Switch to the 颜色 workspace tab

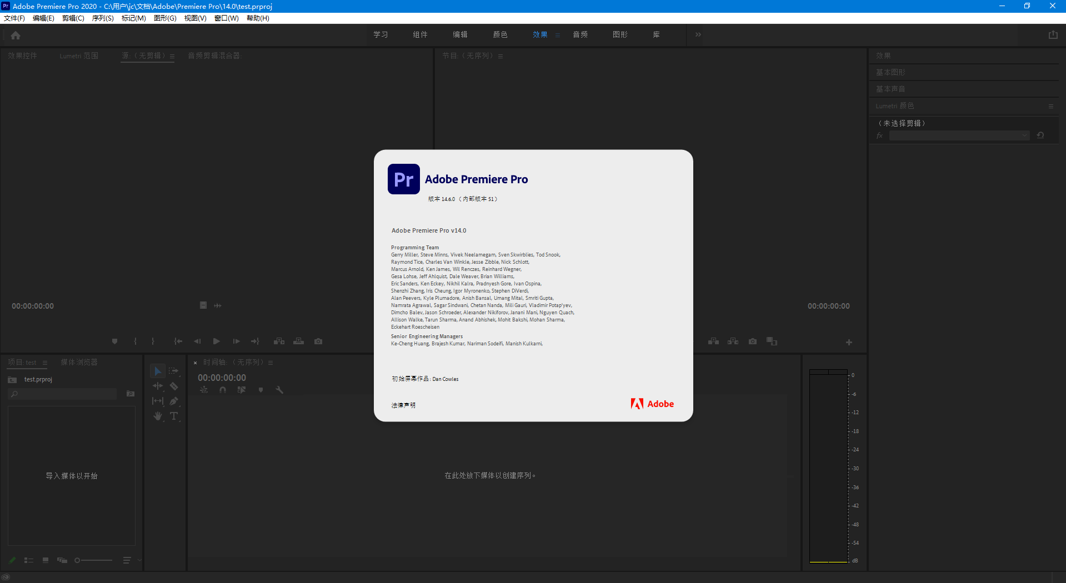point(500,34)
